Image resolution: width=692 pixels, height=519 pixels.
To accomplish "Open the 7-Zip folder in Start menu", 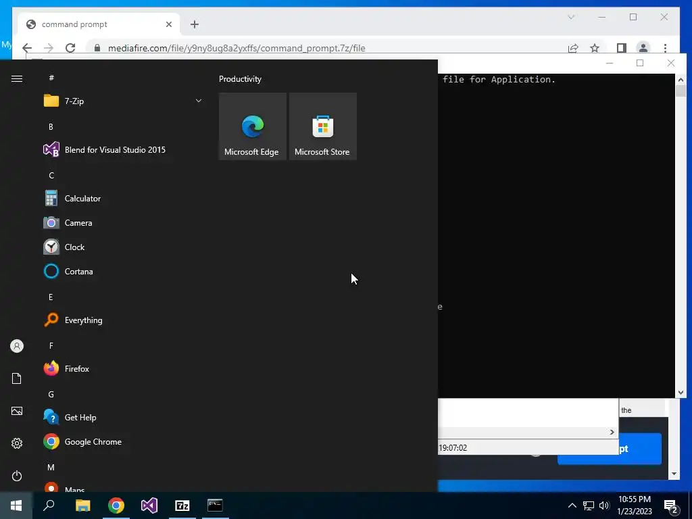I will pos(123,101).
